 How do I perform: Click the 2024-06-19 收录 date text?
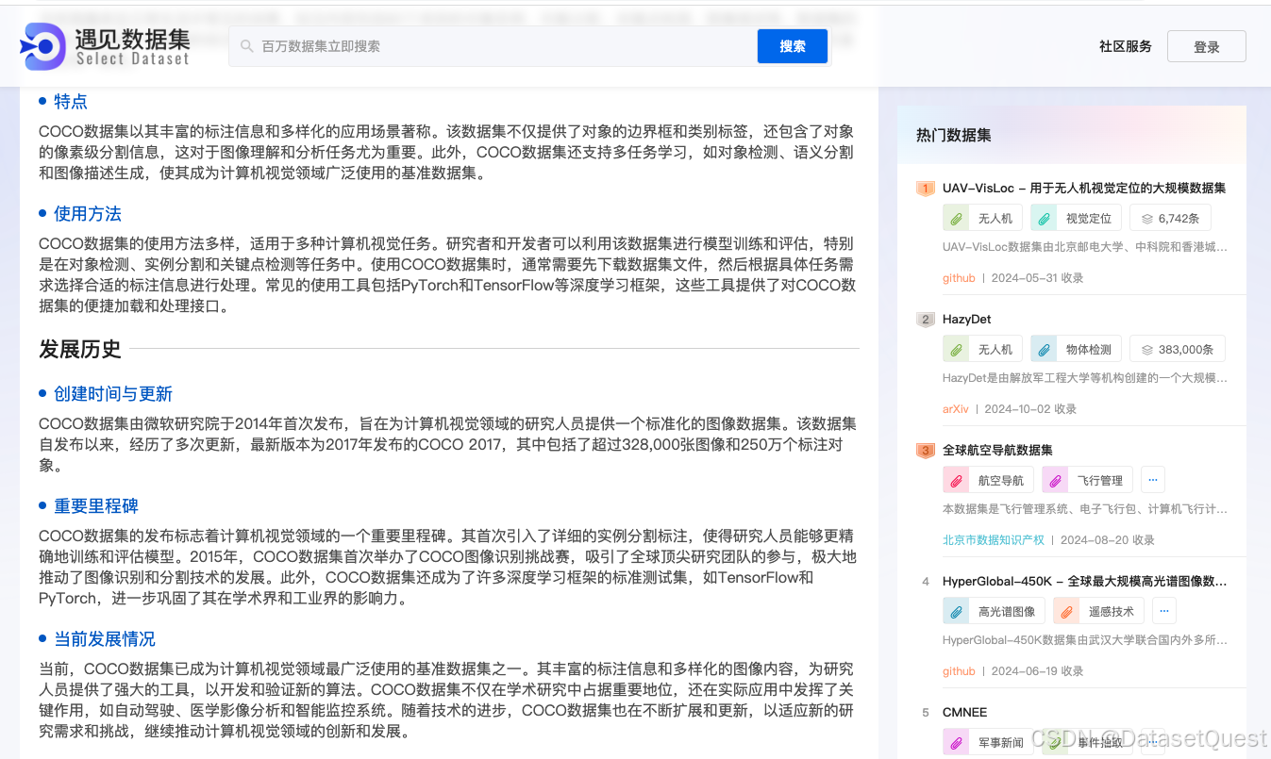(x=1036, y=671)
